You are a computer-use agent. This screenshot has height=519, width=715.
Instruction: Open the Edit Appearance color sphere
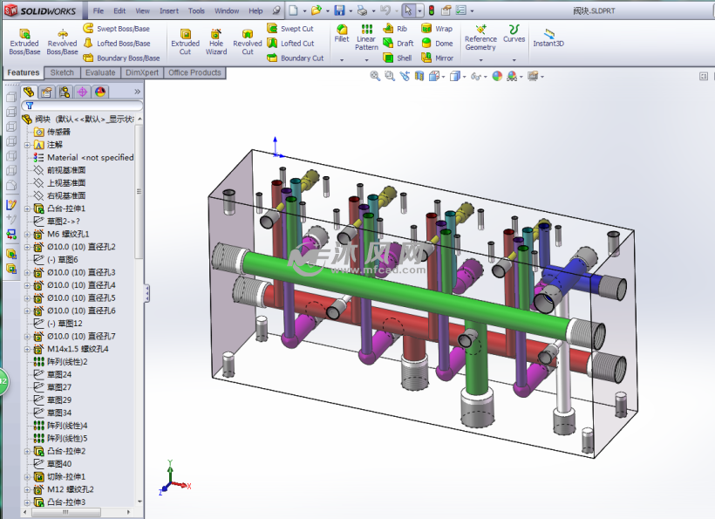click(x=497, y=76)
